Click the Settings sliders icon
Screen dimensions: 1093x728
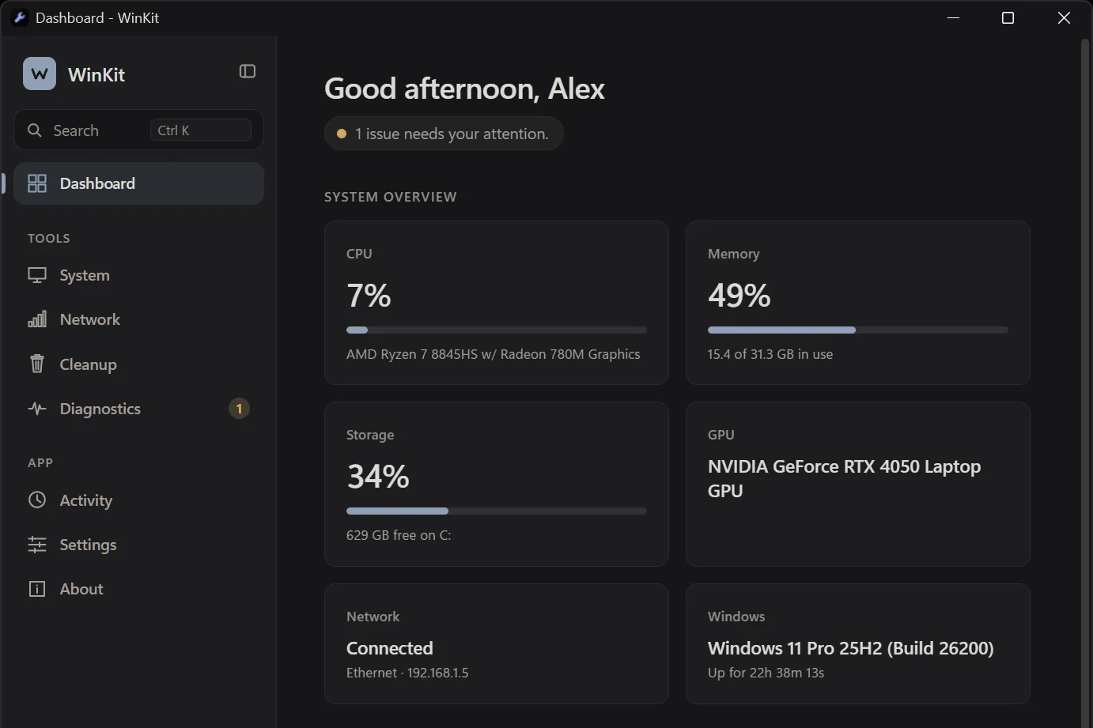[x=37, y=545]
